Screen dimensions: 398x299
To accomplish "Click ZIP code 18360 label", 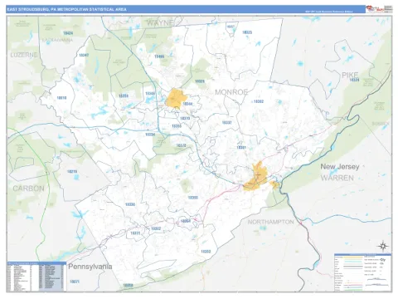I will point(193,198).
